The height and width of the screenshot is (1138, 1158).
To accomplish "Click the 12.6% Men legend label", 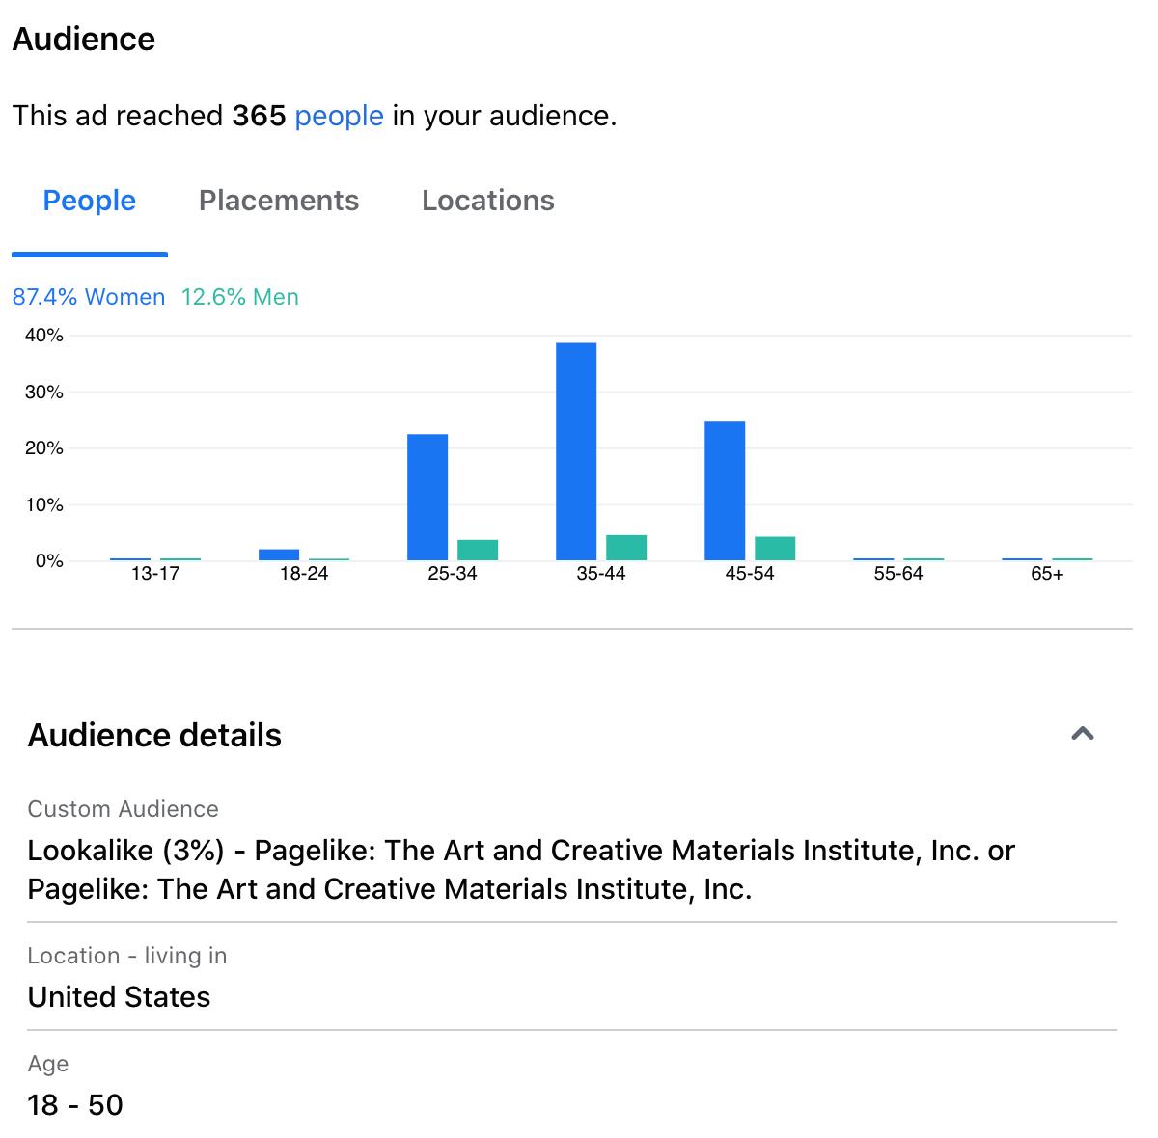I will 240,297.
